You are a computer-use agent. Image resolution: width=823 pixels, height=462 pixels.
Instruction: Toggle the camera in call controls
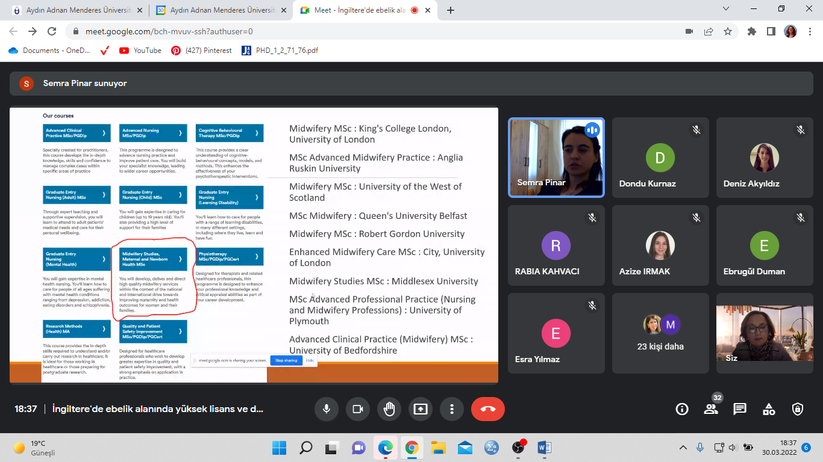[358, 409]
